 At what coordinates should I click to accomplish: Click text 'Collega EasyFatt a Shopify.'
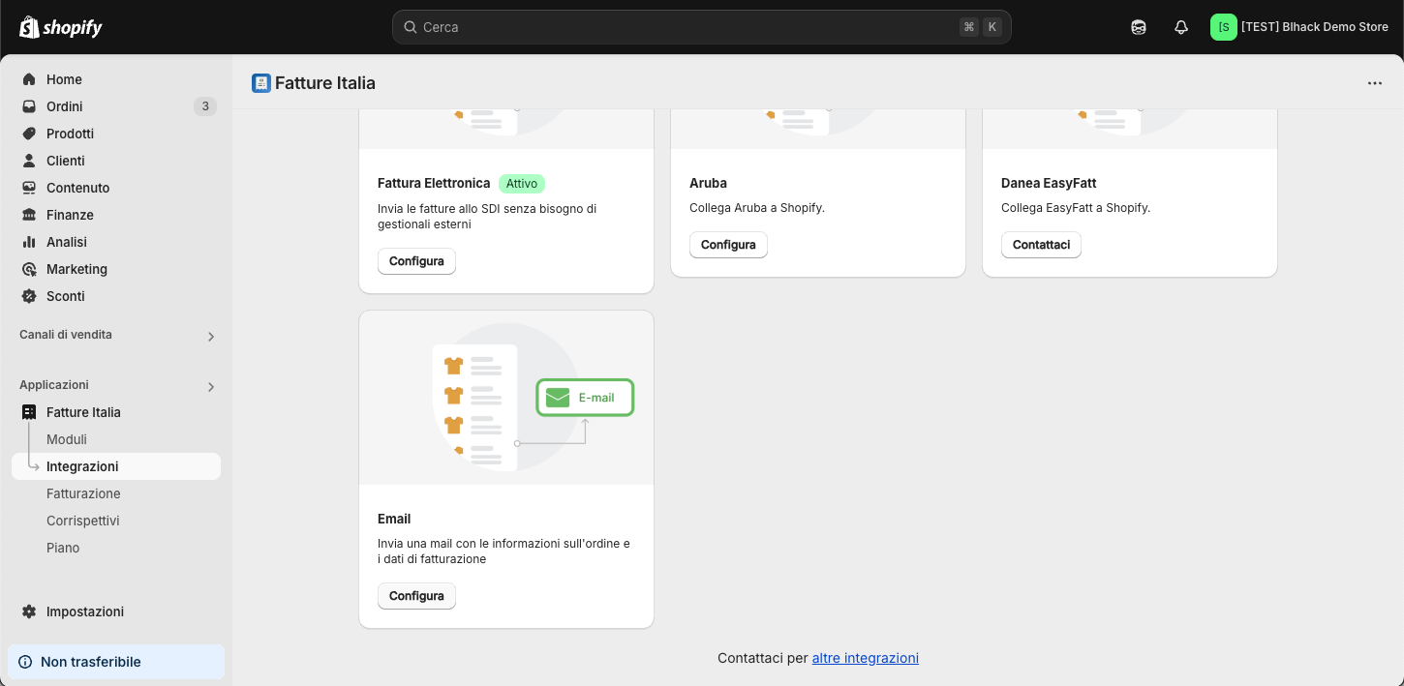tap(1076, 208)
